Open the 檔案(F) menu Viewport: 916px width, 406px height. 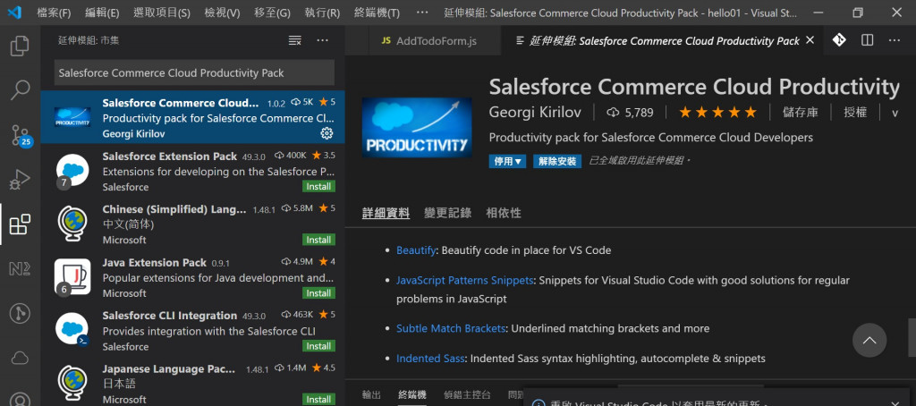(55, 13)
